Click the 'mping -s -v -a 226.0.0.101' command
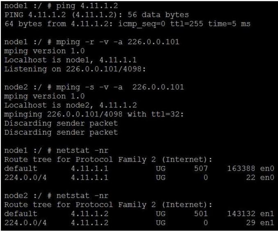278x232 pixels. click(x=120, y=87)
